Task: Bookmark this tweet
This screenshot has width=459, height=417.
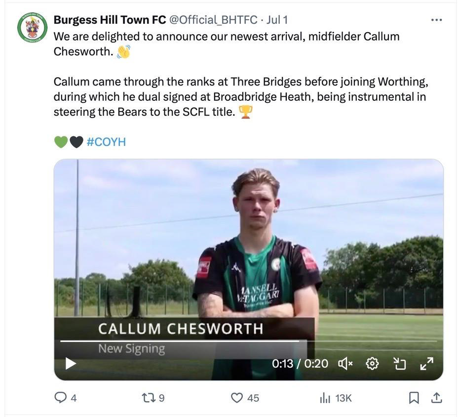Action: pos(414,397)
